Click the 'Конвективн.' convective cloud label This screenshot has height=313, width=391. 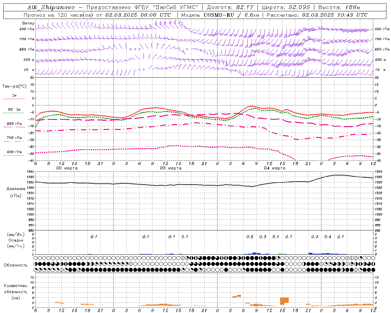[16, 286]
